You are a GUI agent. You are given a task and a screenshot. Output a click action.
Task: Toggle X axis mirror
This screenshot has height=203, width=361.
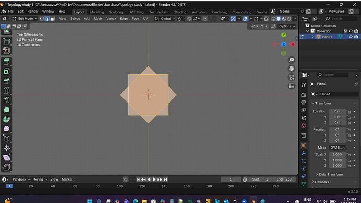tap(257, 26)
